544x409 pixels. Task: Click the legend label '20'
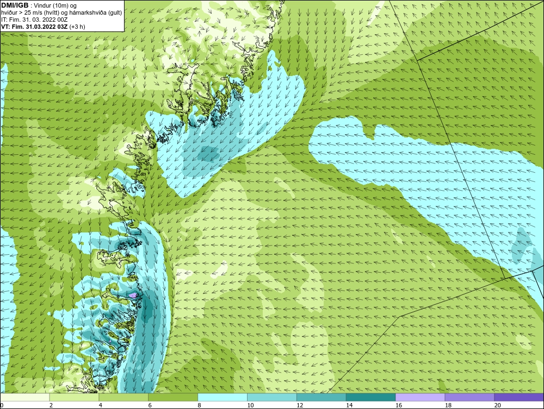pyautogui.click(x=498, y=405)
